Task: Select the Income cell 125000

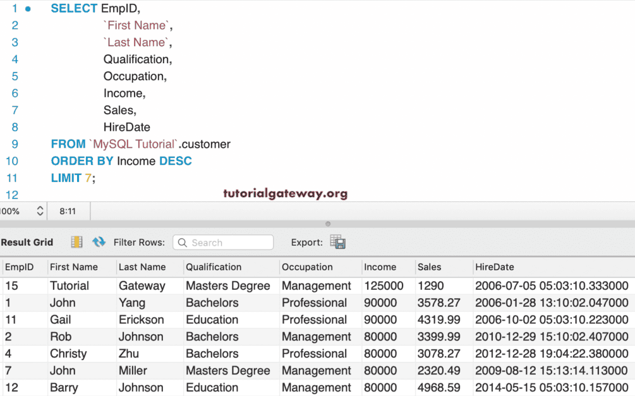Action: 384,286
